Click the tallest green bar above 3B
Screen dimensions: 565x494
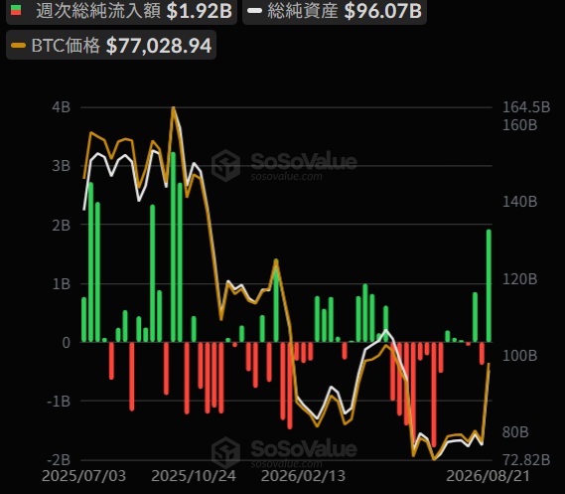pyautogui.click(x=173, y=247)
